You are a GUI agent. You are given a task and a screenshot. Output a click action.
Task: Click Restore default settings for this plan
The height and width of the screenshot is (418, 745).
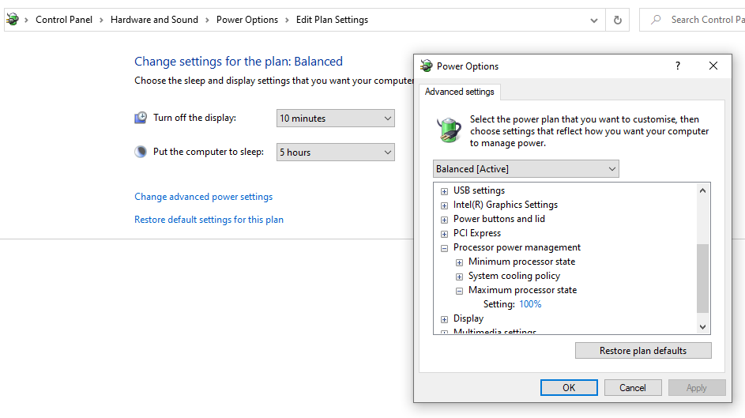[x=209, y=220]
